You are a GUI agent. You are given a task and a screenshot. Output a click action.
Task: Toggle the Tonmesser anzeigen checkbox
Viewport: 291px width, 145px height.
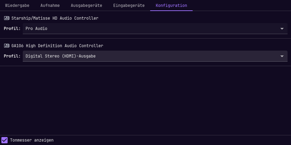tap(4, 140)
